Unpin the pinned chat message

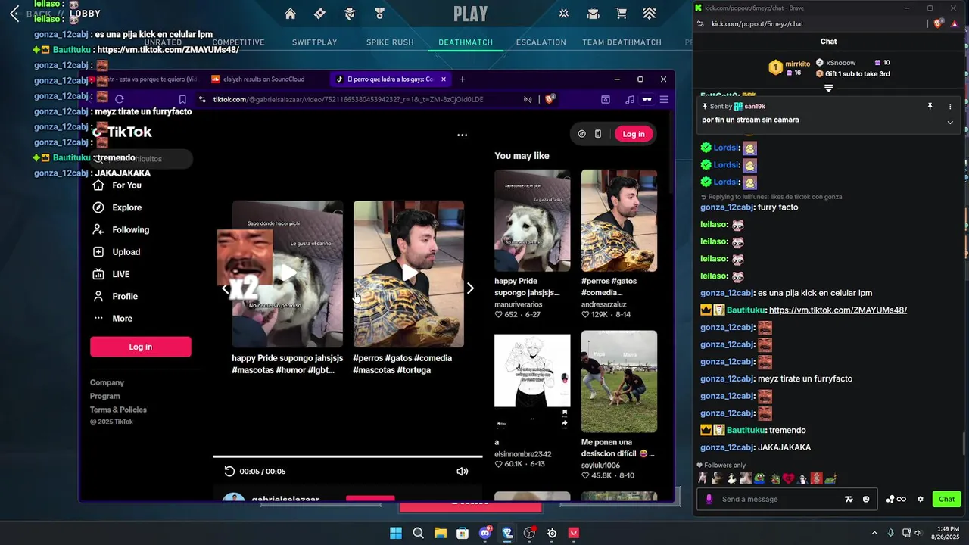(x=930, y=107)
